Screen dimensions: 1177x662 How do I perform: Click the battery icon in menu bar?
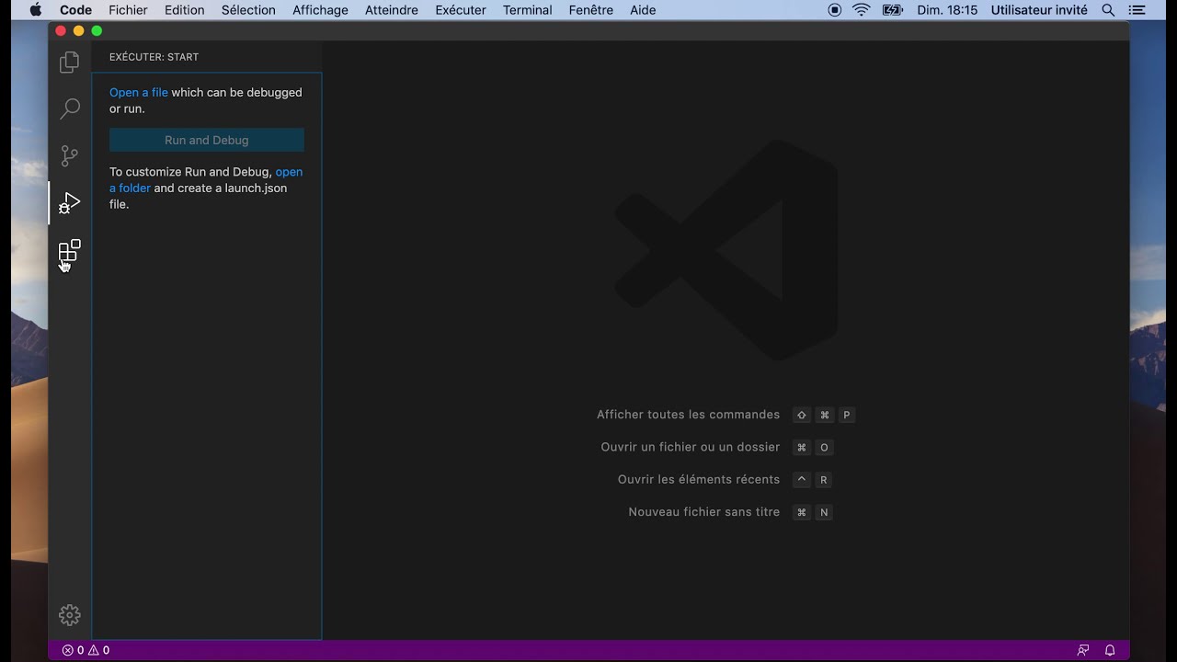tap(892, 10)
